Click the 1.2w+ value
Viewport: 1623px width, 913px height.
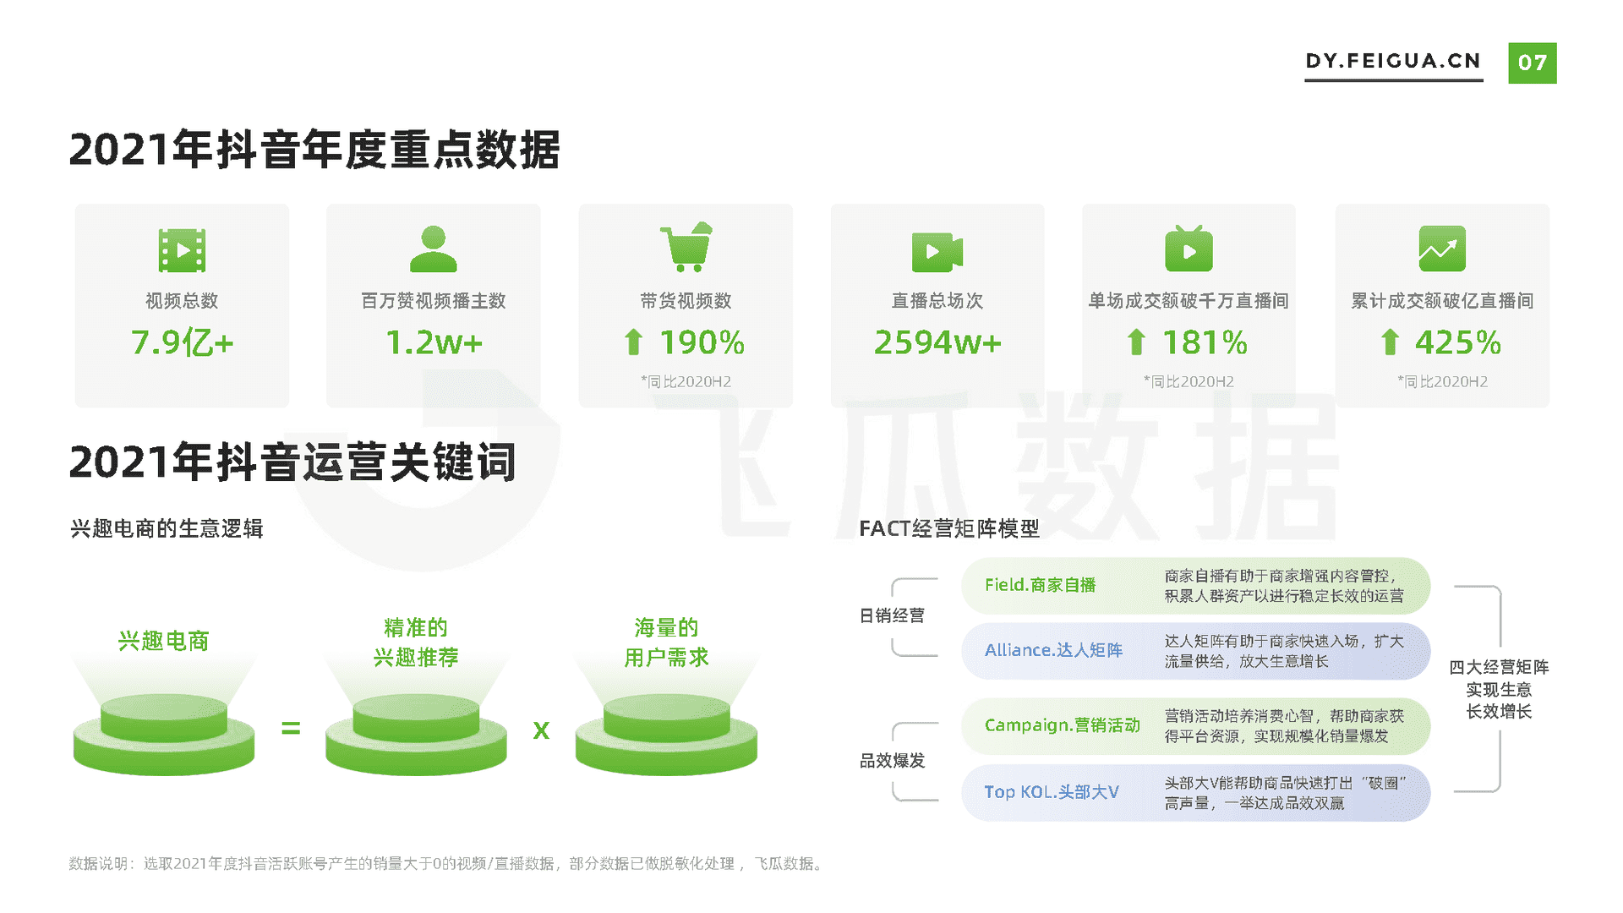pos(434,342)
